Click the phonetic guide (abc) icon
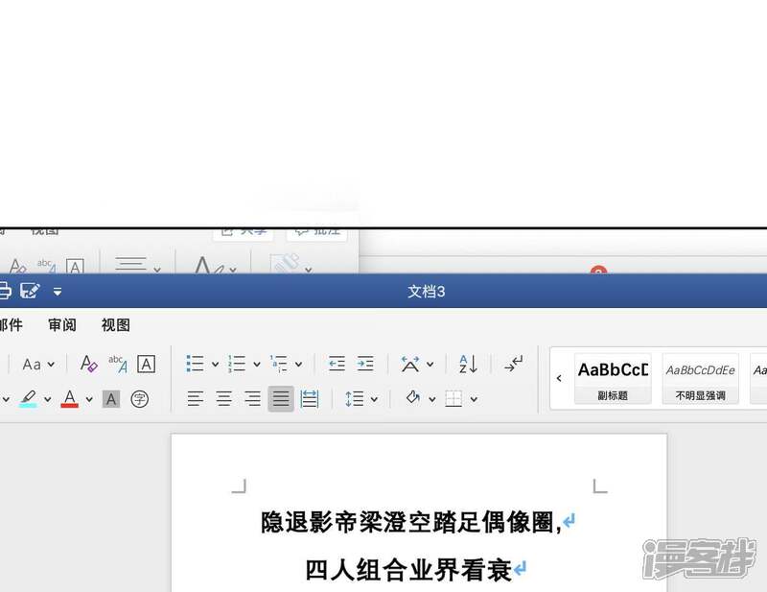 click(x=117, y=364)
